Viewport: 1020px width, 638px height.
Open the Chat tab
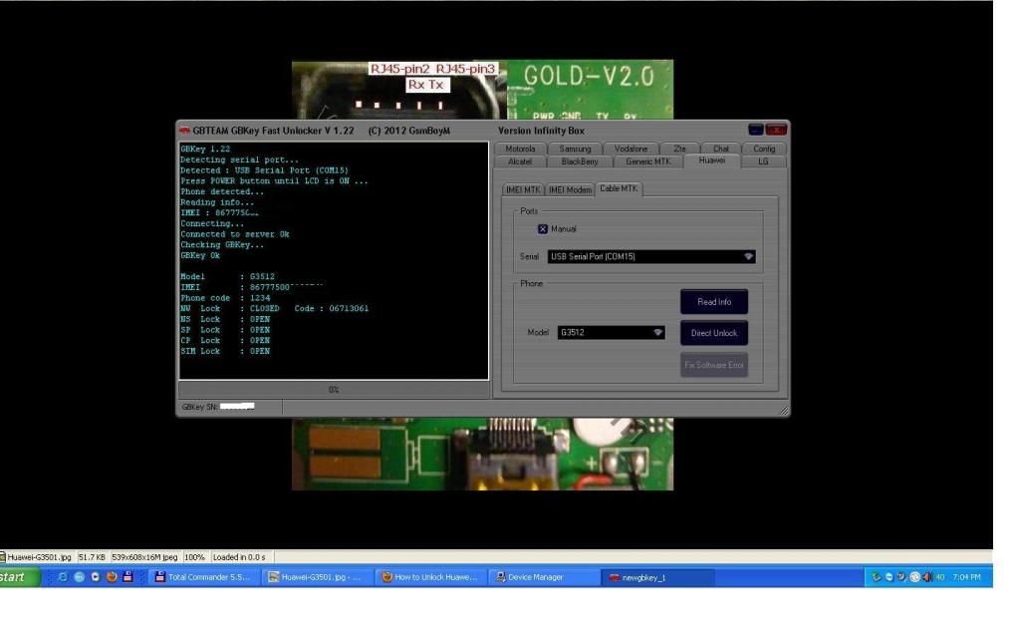[721, 149]
